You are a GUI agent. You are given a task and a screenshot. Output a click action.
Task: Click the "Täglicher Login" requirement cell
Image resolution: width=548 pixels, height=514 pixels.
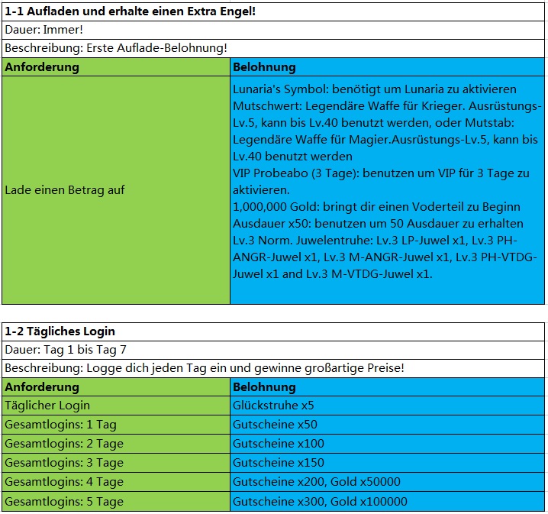47,406
